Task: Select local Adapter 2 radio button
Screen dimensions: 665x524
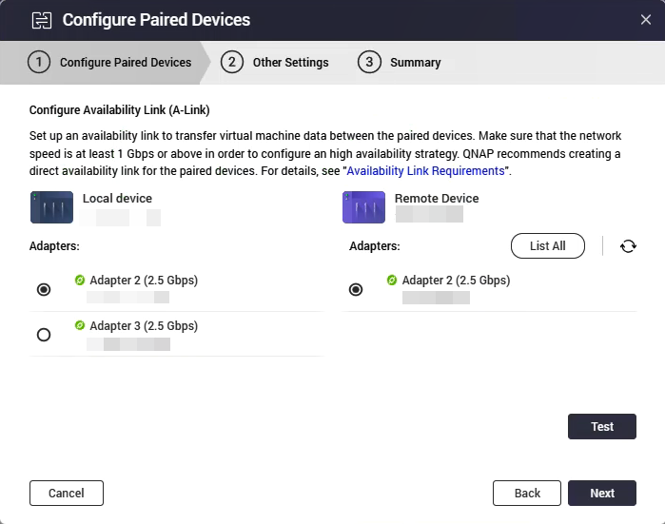Action: (44, 289)
